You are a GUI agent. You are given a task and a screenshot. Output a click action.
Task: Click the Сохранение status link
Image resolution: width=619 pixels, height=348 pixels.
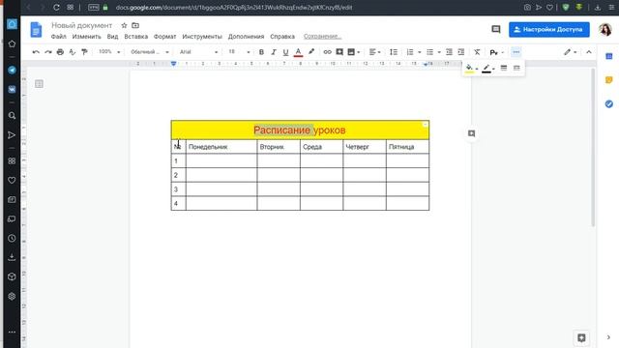(x=322, y=37)
